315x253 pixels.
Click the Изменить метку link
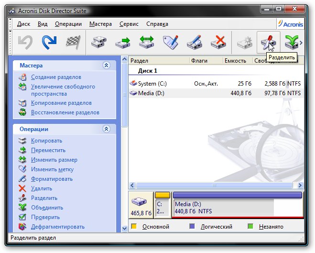(x=52, y=169)
